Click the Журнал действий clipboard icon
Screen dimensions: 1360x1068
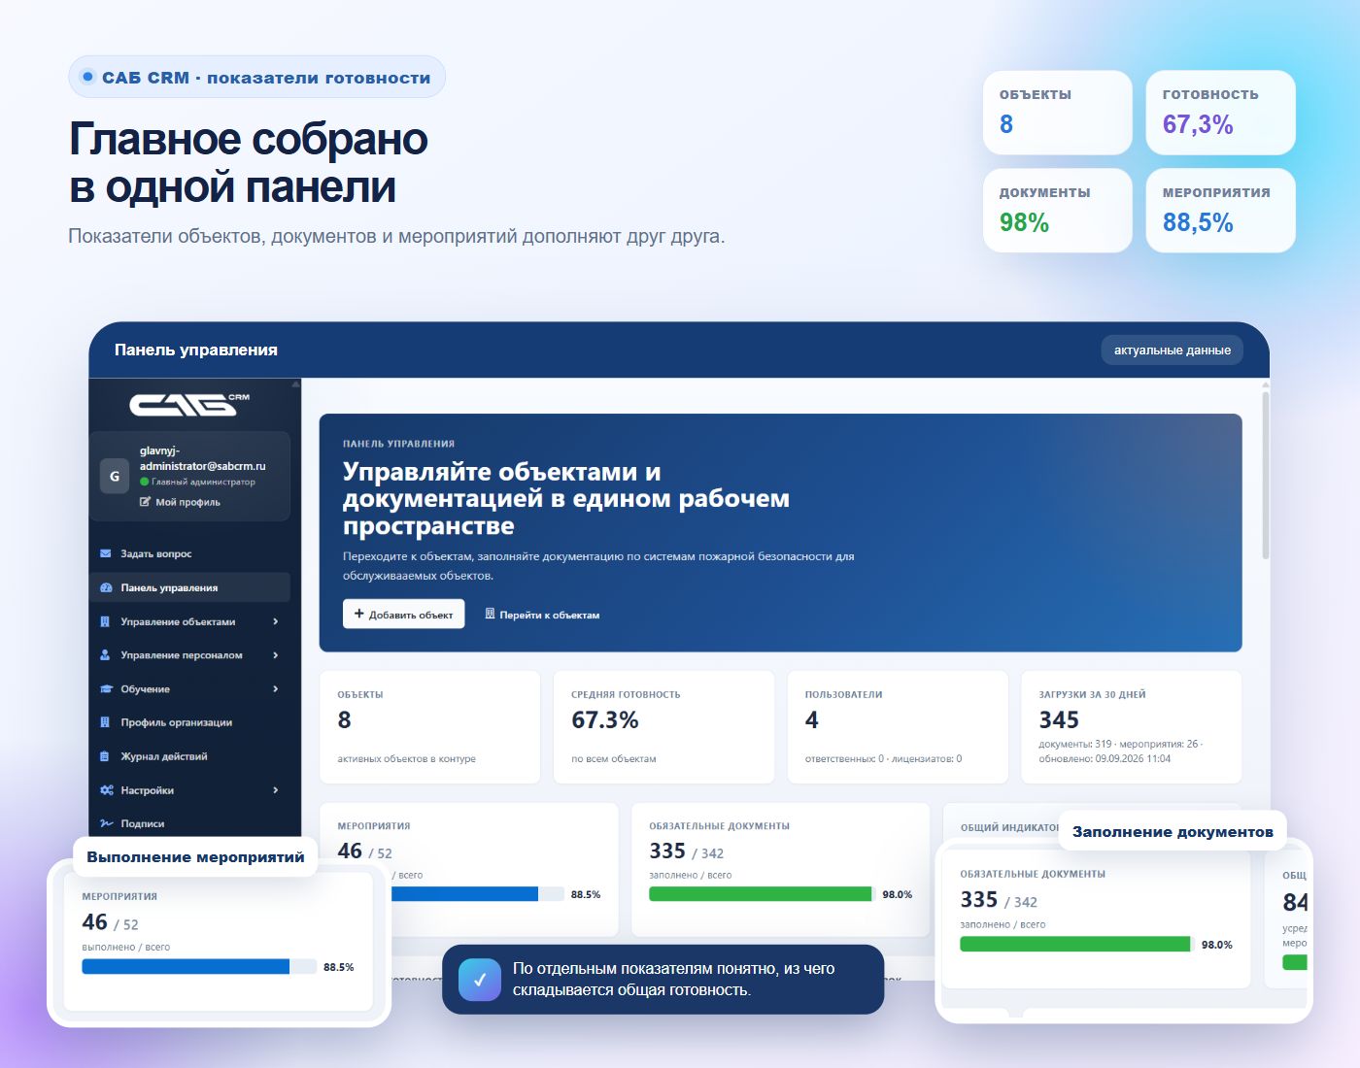point(106,756)
